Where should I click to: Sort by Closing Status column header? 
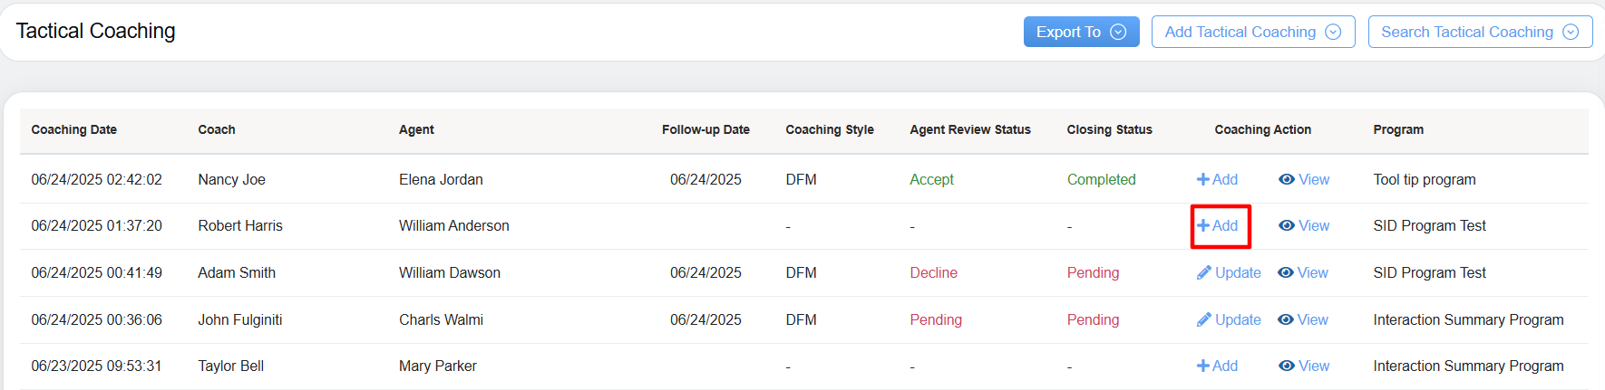pyautogui.click(x=1109, y=129)
